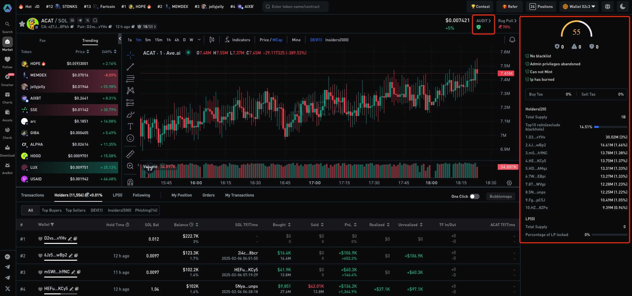This screenshot has width=632, height=296.
Task: Expand the timeframe options chevron
Action: point(199,40)
